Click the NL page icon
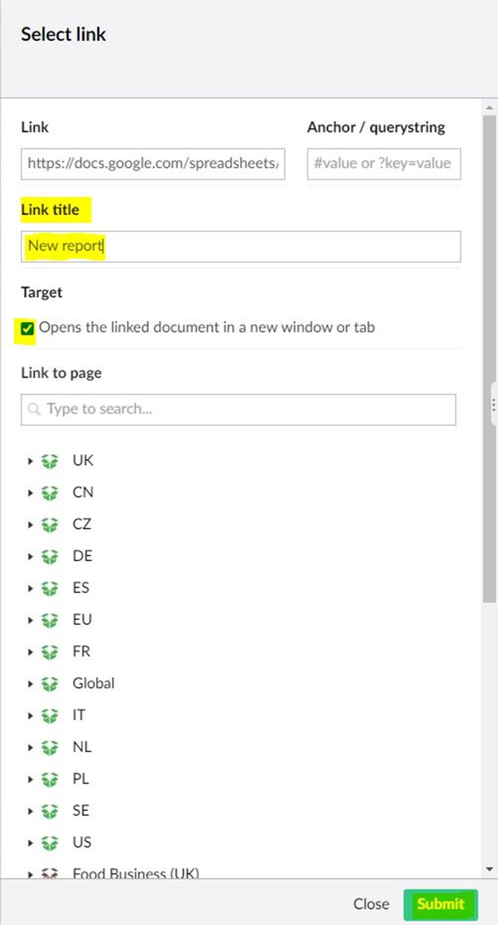The height and width of the screenshot is (925, 498). click(49, 747)
